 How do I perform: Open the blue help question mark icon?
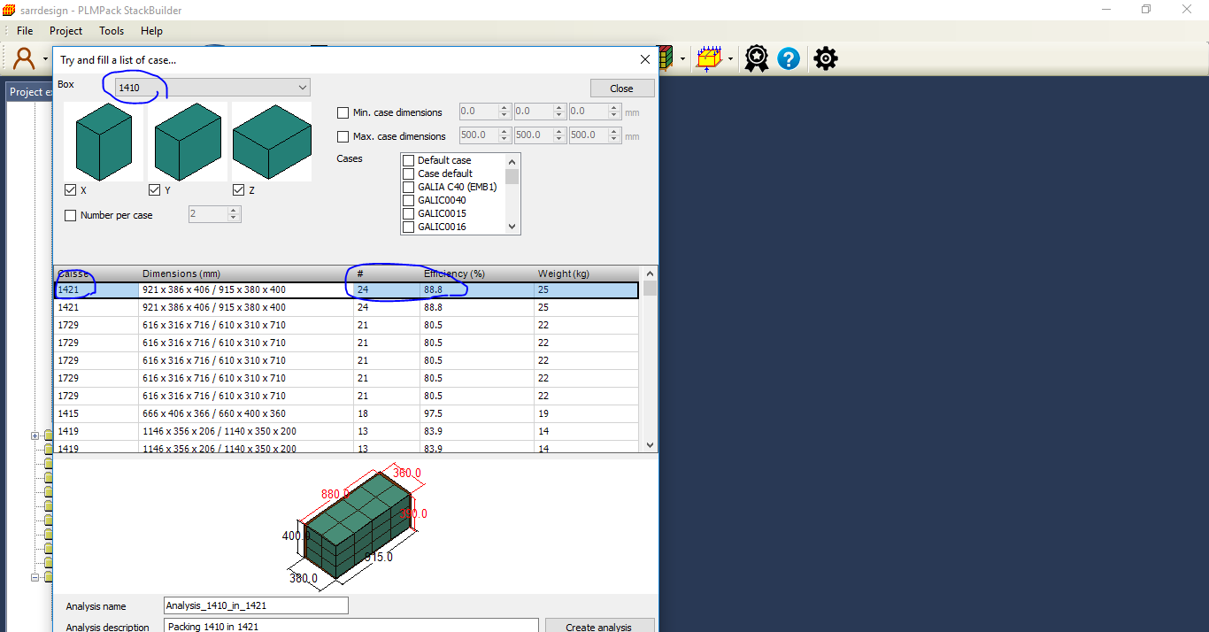click(789, 58)
